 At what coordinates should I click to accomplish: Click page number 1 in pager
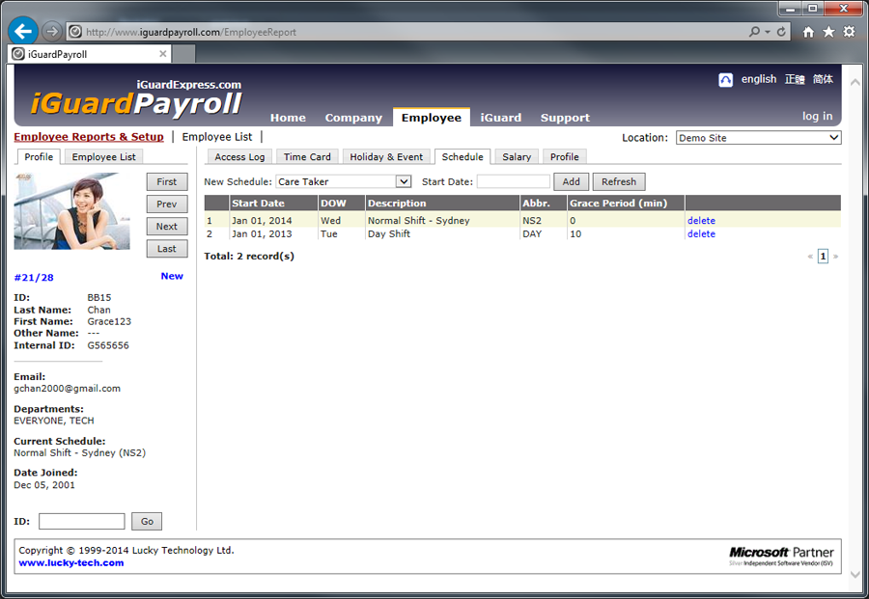tap(823, 257)
